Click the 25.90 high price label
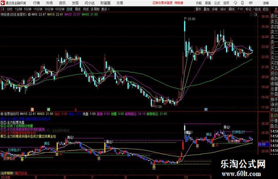The height and width of the screenshot is (179, 278). (x=192, y=19)
